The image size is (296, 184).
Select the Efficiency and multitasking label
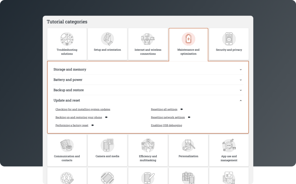point(148,158)
